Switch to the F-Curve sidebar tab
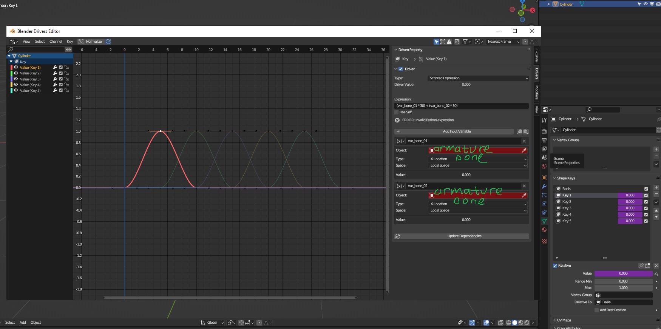The width and height of the screenshot is (661, 329). click(x=537, y=56)
